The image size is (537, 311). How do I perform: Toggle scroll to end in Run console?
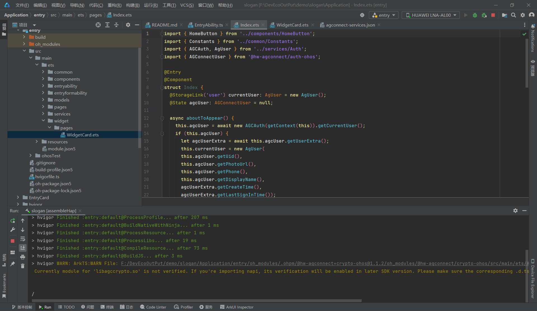pos(23,248)
